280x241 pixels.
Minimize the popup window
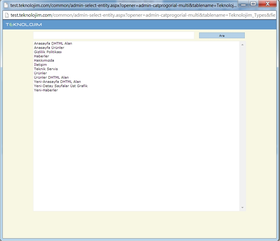243,4
